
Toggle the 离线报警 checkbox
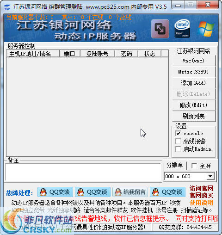pyautogui.click(x=178, y=141)
